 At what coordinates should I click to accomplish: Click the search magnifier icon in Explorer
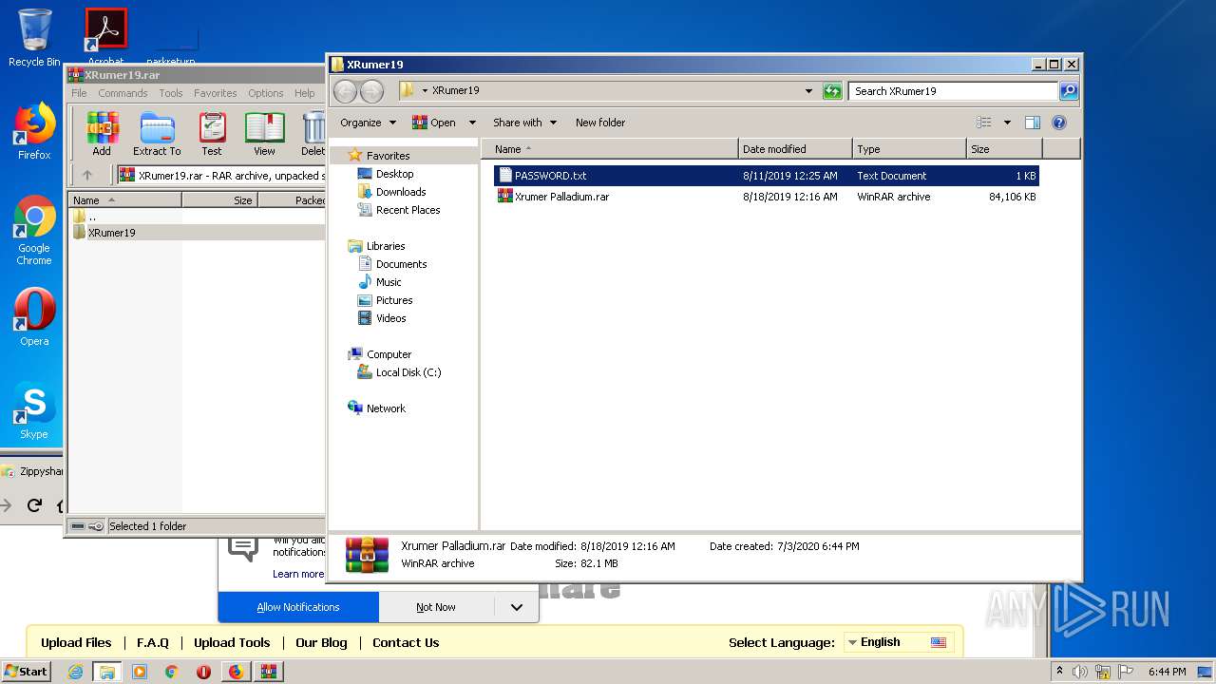pyautogui.click(x=1069, y=91)
